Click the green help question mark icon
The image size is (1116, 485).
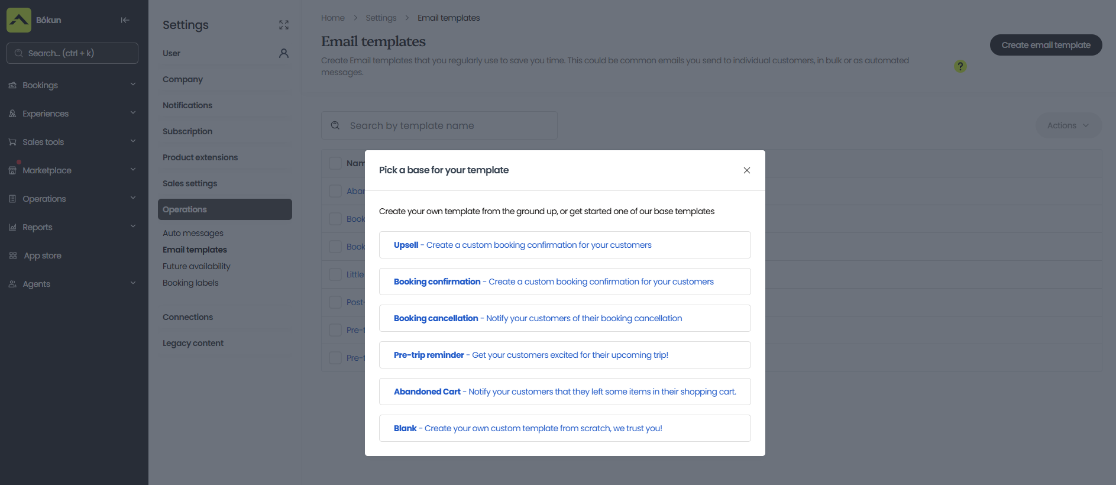[x=960, y=66]
